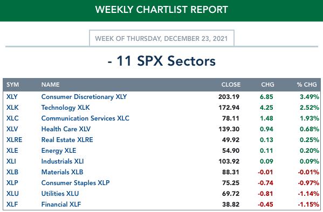Viewport: 323px width, 212px height.
Task: Click the XLF symbol link
Action: 12,204
